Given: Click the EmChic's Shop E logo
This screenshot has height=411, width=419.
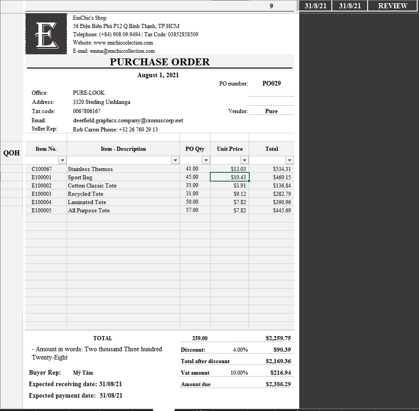Looking at the screenshot, I should click(46, 34).
